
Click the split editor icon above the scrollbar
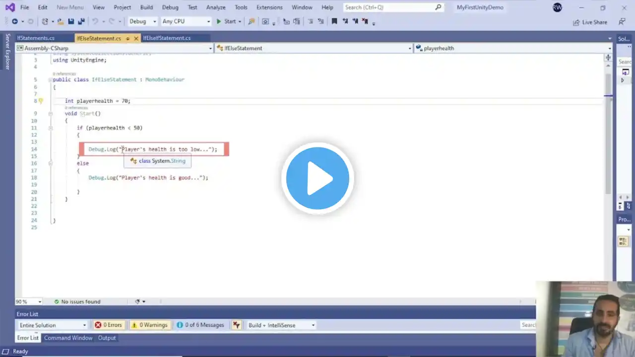[608, 58]
